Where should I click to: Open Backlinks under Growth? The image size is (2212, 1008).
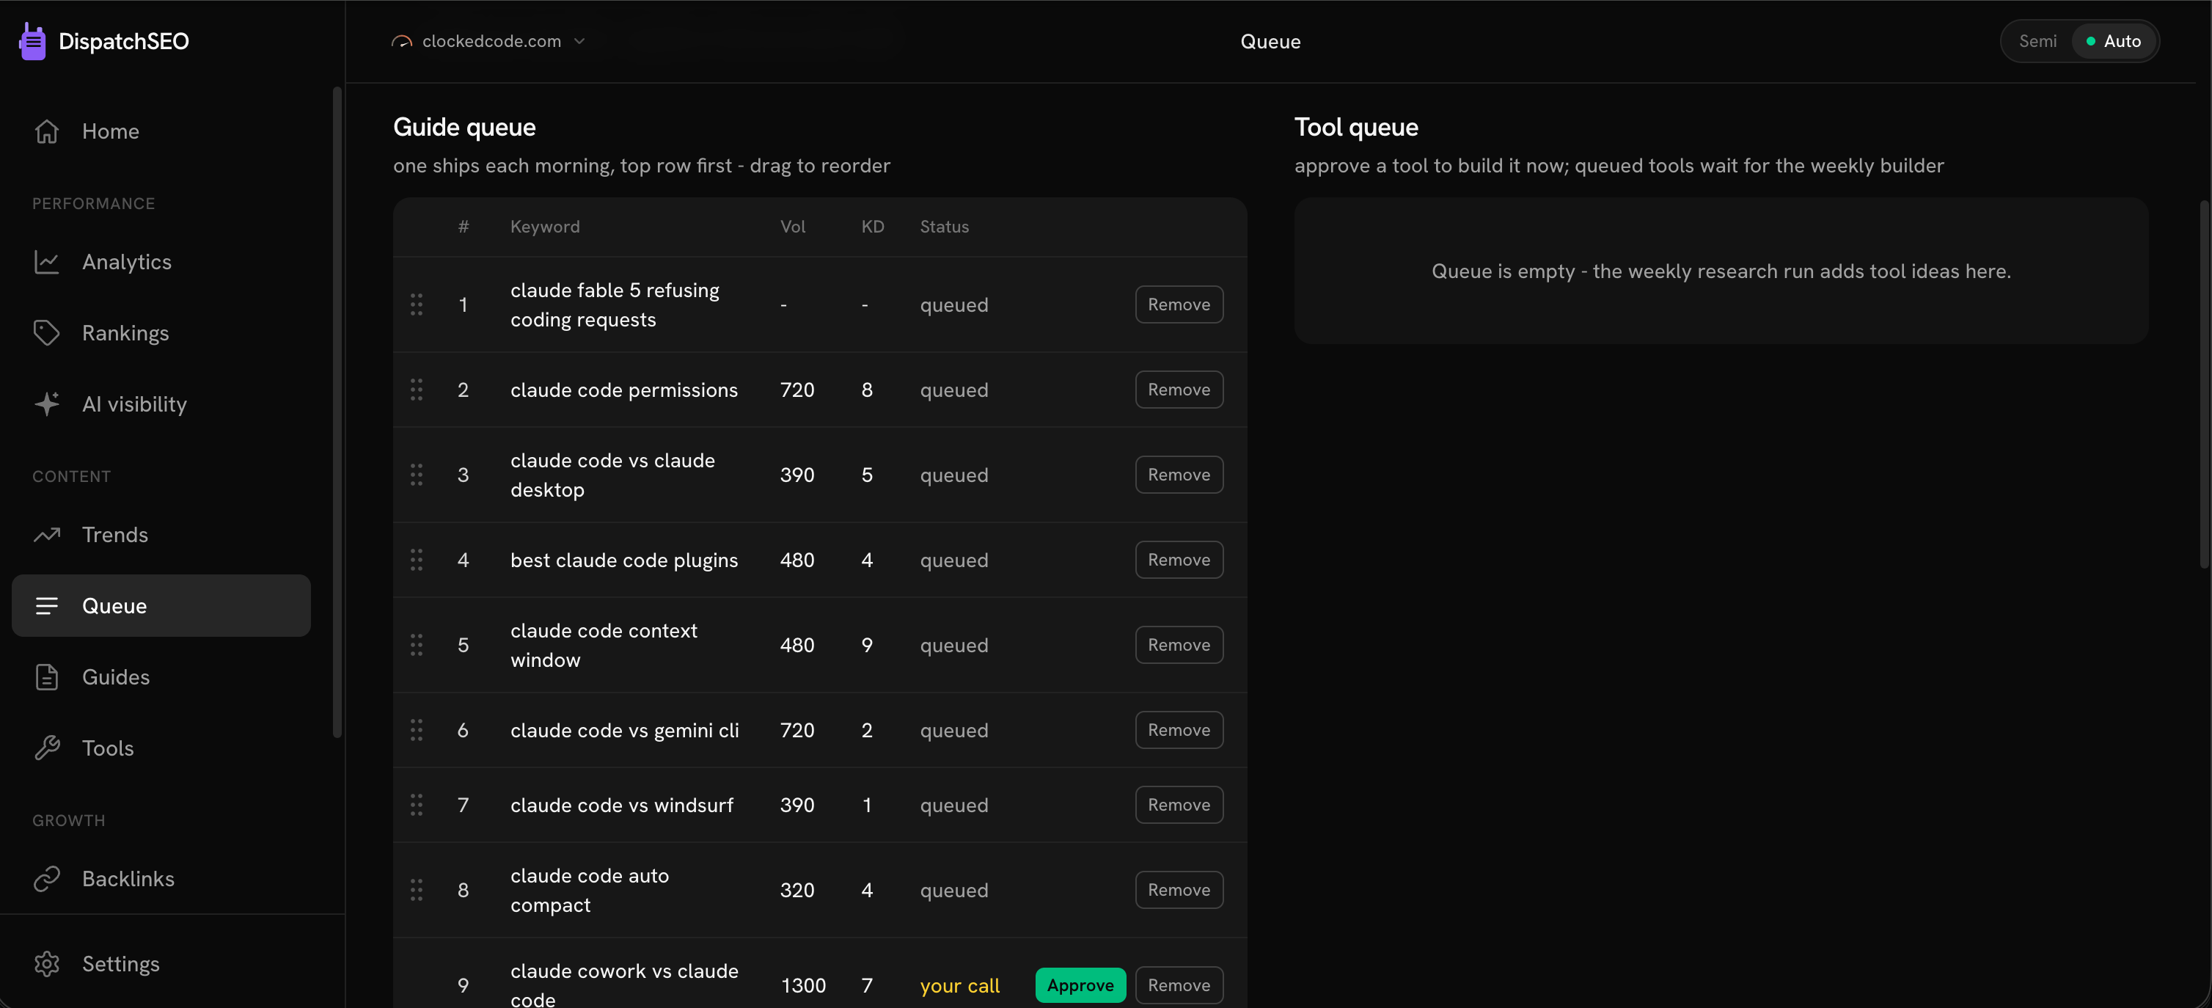tap(161, 879)
